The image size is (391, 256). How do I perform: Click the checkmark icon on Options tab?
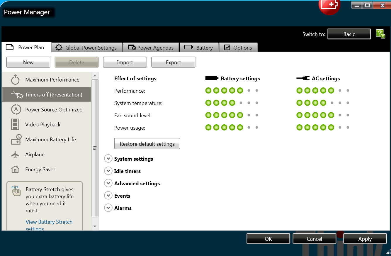coord(227,47)
